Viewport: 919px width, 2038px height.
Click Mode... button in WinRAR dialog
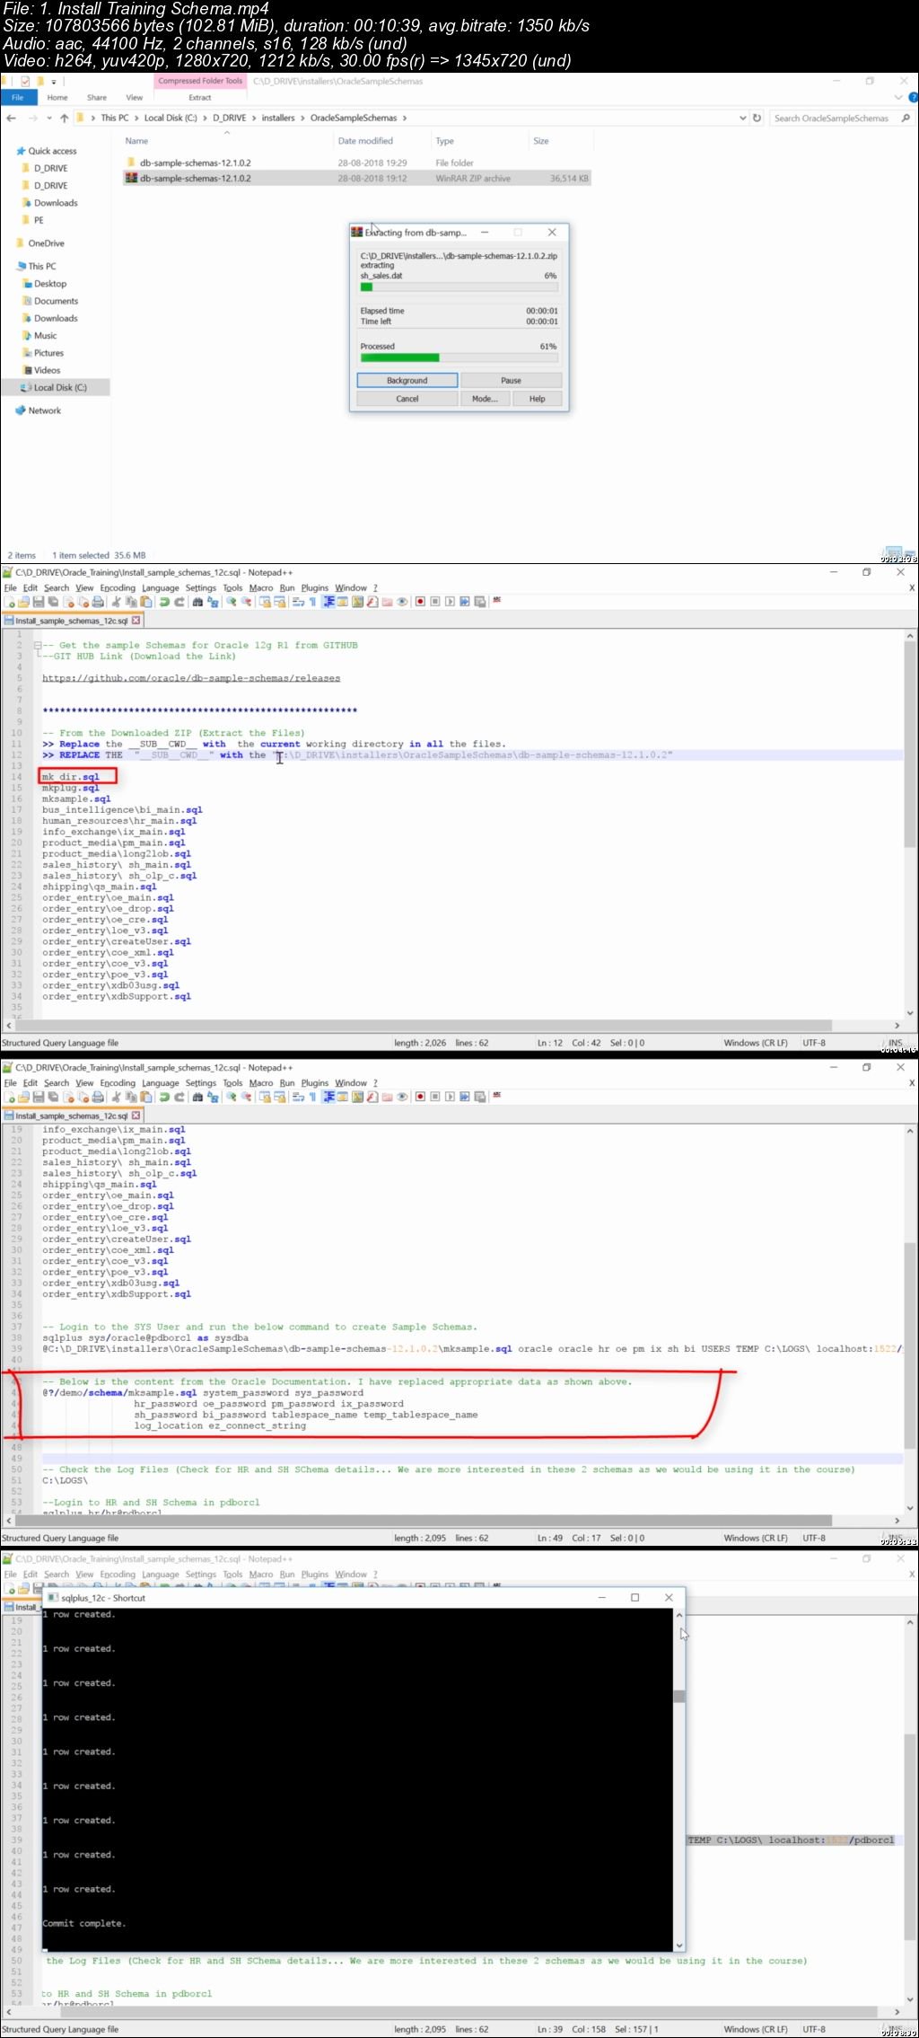point(485,399)
